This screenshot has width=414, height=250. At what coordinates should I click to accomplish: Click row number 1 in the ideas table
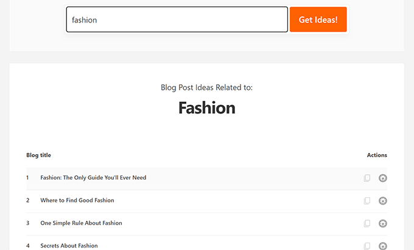click(x=27, y=178)
